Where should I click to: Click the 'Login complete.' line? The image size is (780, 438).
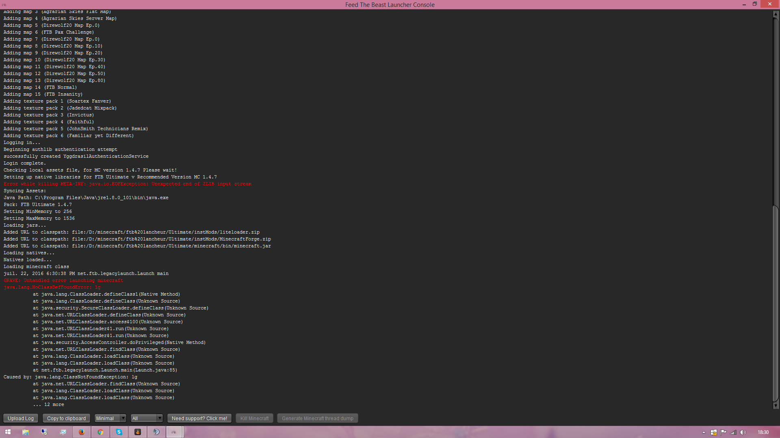point(25,163)
